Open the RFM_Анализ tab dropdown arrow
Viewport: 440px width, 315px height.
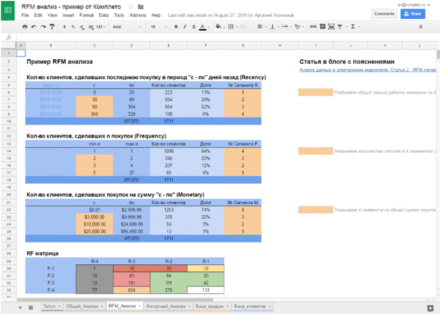coord(139,306)
